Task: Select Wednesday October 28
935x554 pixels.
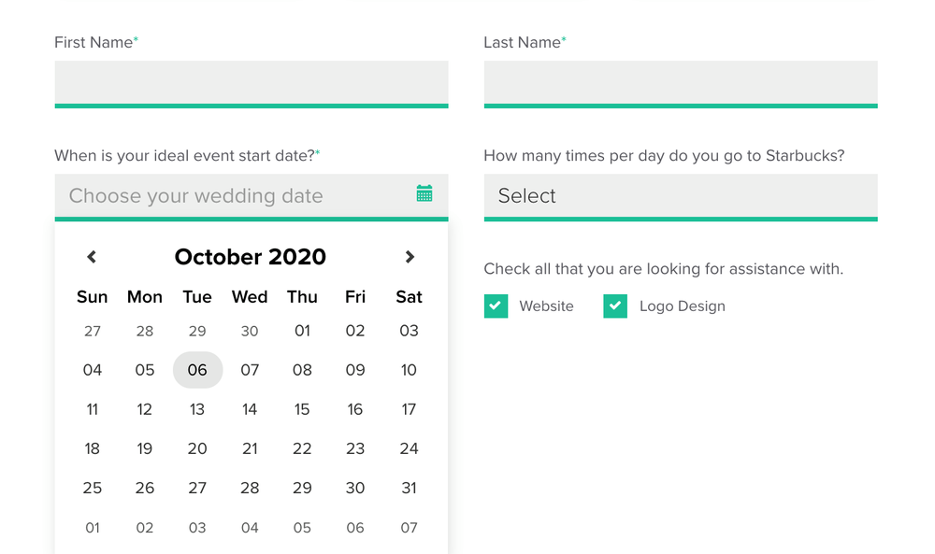Action: click(x=250, y=488)
